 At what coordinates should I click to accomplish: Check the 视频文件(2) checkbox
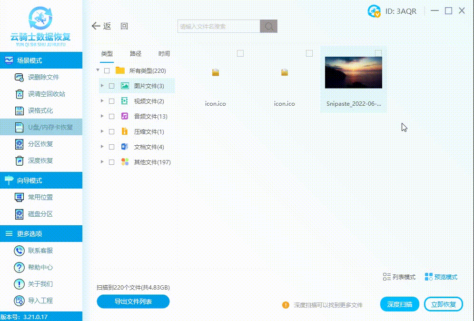111,101
